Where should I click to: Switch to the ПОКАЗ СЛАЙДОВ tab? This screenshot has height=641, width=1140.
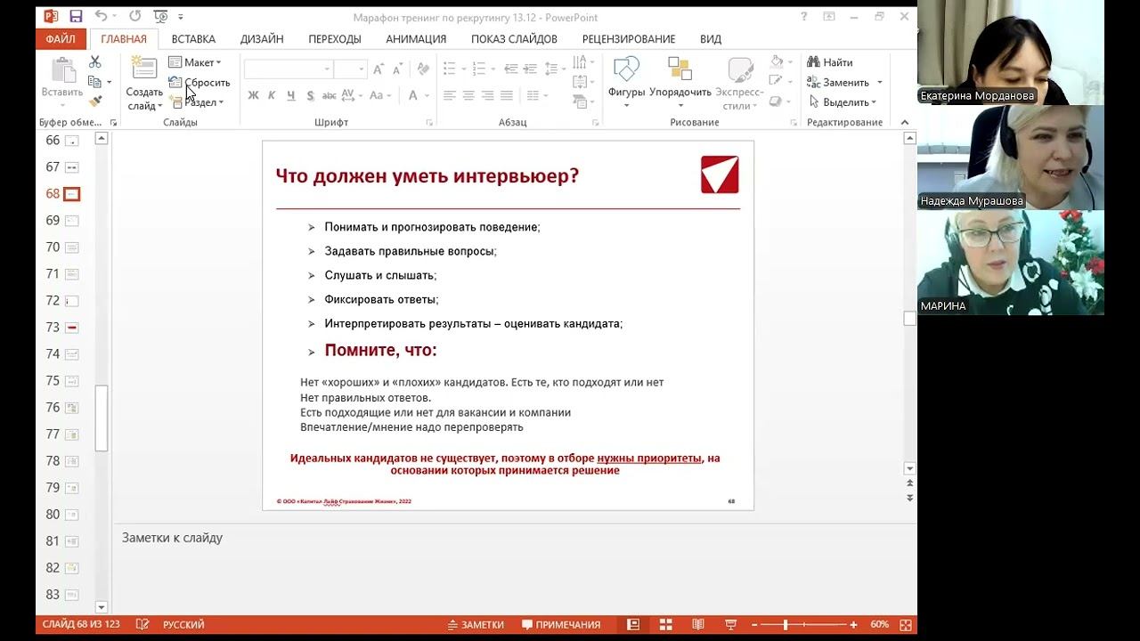pyautogui.click(x=514, y=39)
